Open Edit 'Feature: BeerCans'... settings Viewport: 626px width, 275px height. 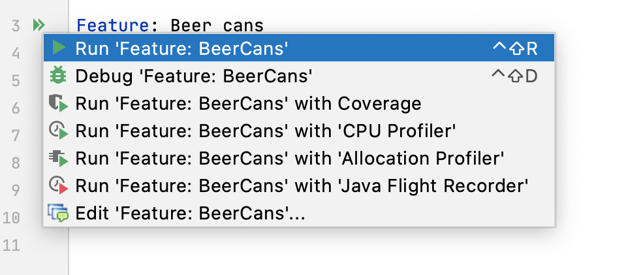click(298, 213)
